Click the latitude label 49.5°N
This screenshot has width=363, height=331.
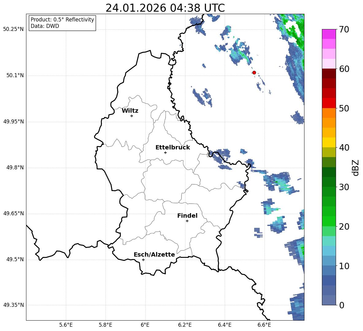tap(15, 259)
